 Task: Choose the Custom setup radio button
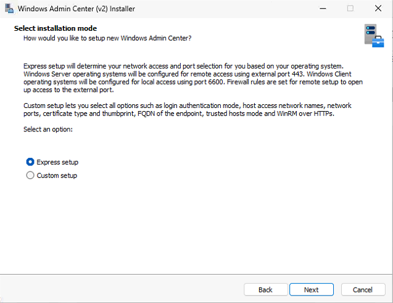coord(30,175)
